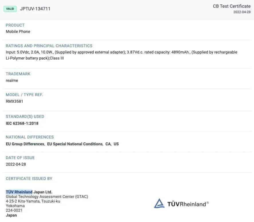Click the TRADEMARK heading
Viewport: 254px width, 222px height.
(x=18, y=74)
